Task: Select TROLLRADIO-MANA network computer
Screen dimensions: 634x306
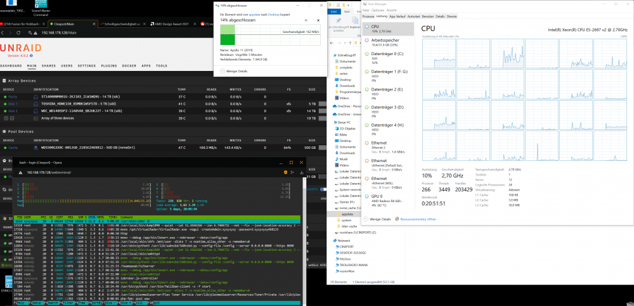Action: pos(354,265)
